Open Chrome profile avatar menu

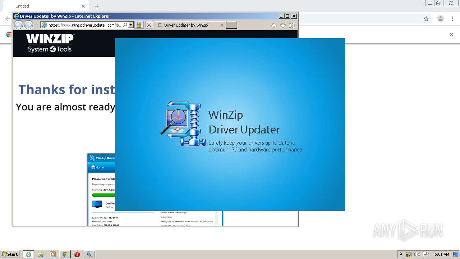coord(441,19)
